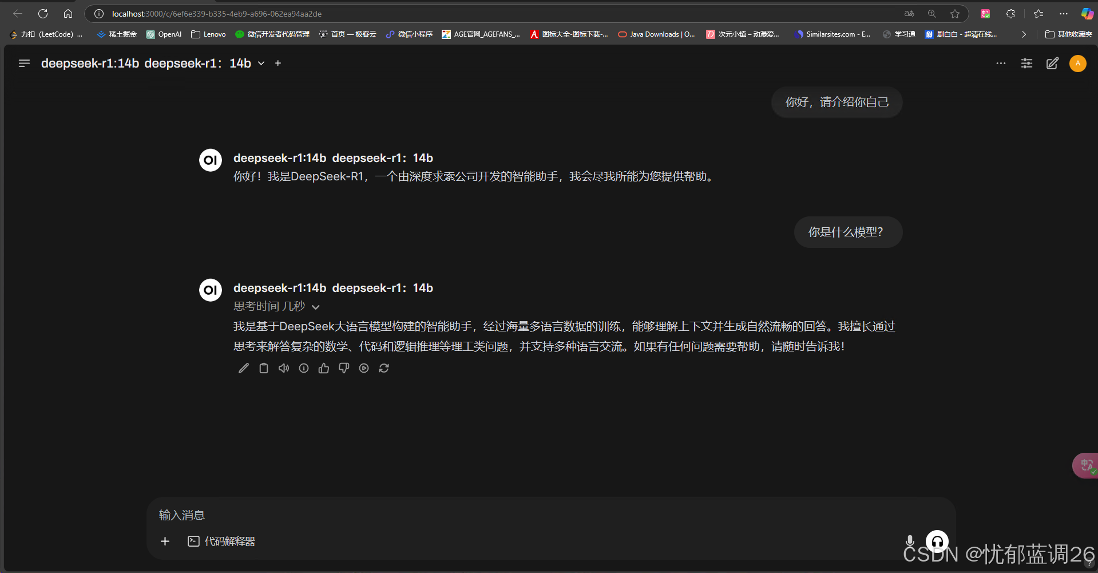Click the user message 你是什么模型?
Viewport: 1098px width, 573px height.
point(848,232)
